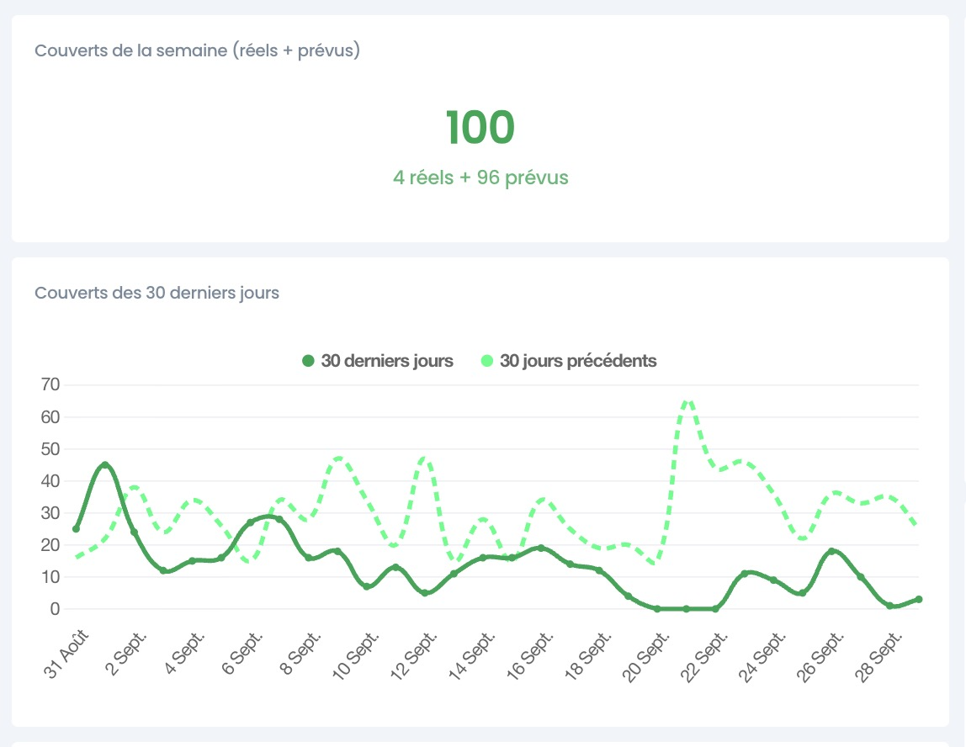Viewport: 966px width, 747px height.
Task: Click the '70' y-axis label
Action: pyautogui.click(x=50, y=385)
